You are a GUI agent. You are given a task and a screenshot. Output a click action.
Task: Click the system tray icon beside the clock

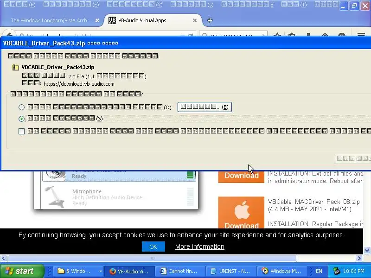(337, 271)
